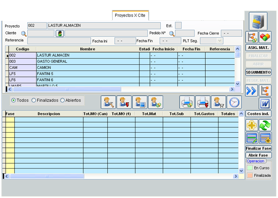Click the Codigo column header
278x198 pixels.
coord(23,49)
